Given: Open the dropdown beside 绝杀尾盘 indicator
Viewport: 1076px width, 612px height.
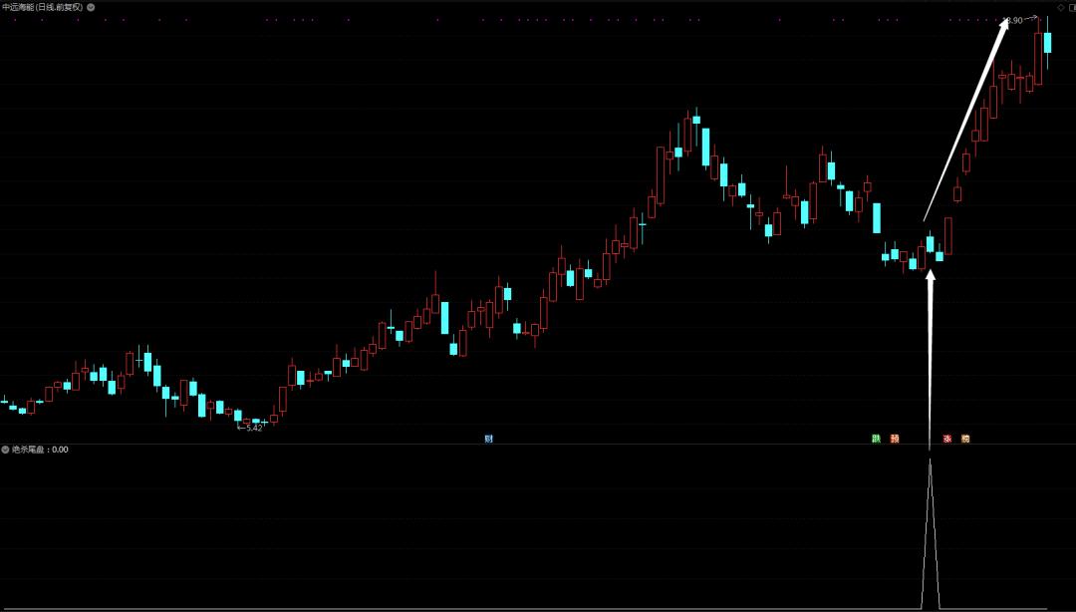Looking at the screenshot, I should (6, 450).
